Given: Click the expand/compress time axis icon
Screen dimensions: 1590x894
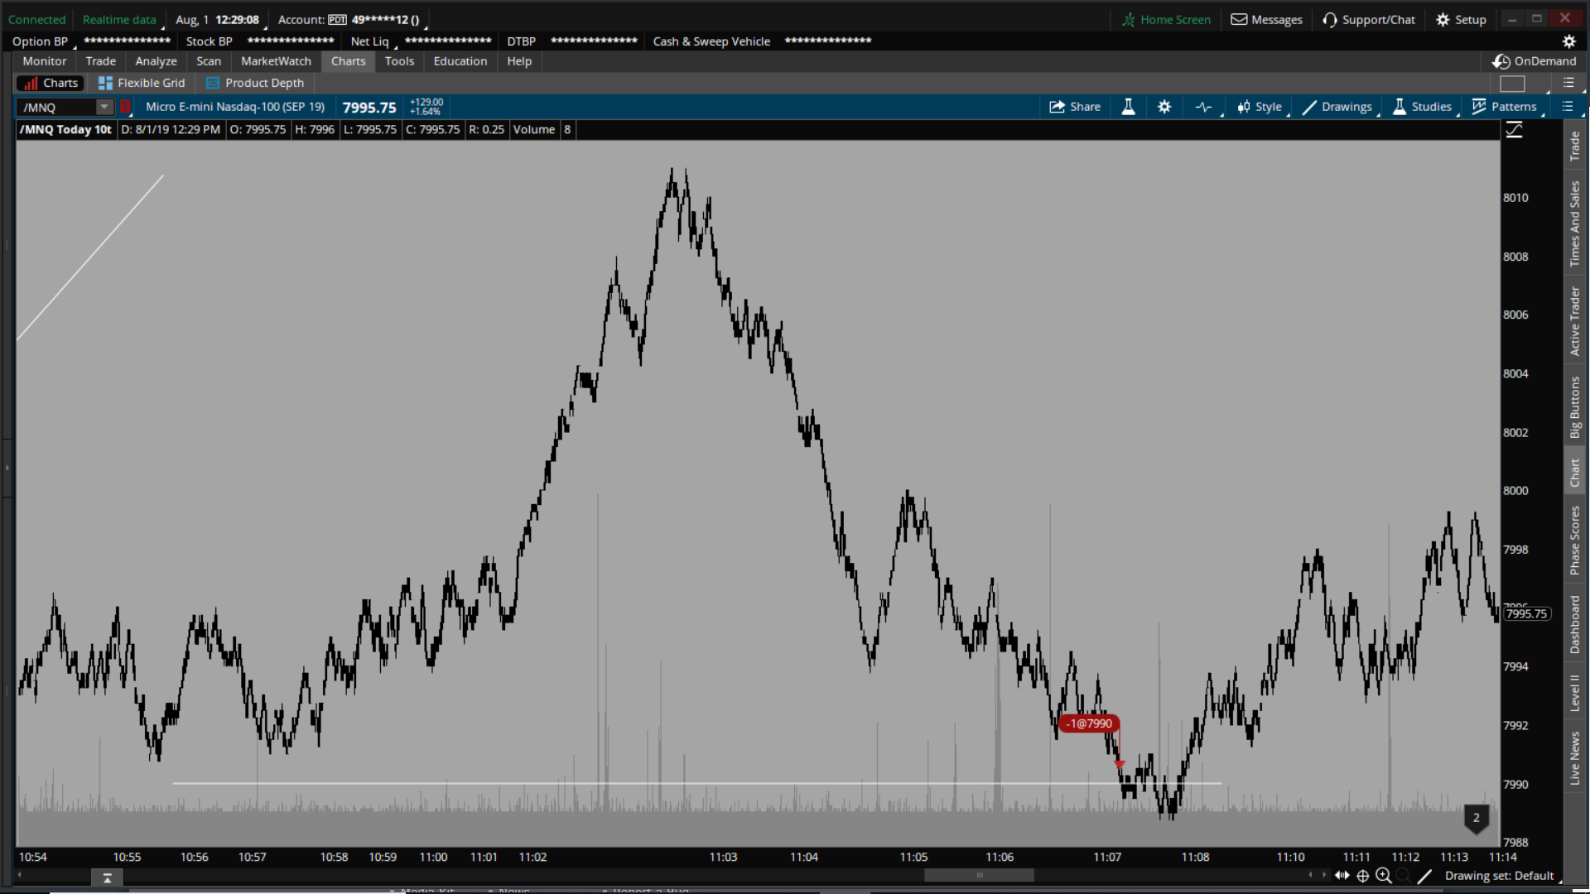Looking at the screenshot, I should [x=1342, y=876].
